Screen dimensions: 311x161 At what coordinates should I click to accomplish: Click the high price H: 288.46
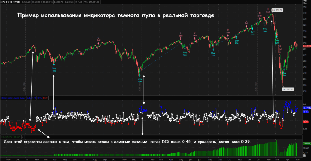[x=48, y=2]
